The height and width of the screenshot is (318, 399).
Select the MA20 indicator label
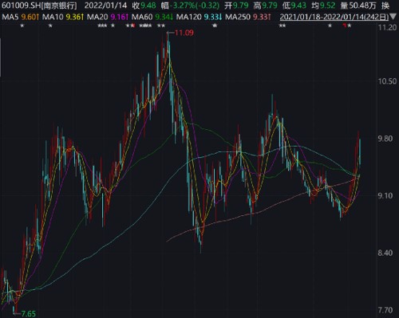97,18
